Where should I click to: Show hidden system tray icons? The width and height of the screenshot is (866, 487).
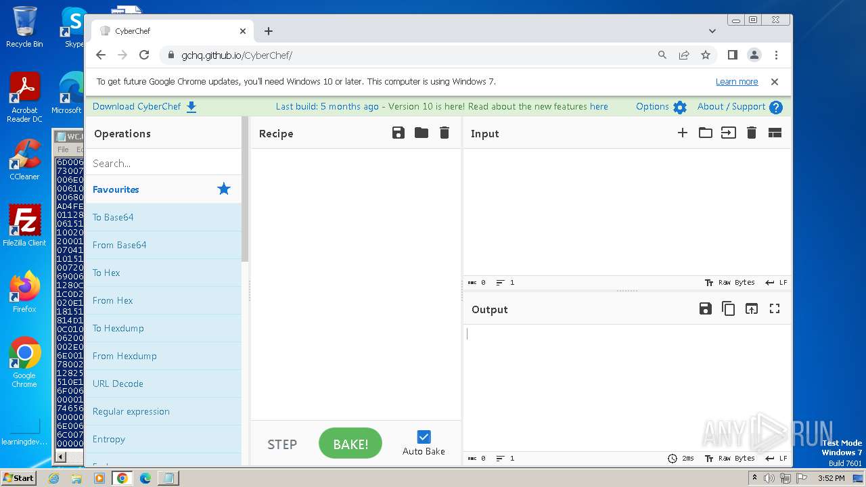(x=754, y=478)
